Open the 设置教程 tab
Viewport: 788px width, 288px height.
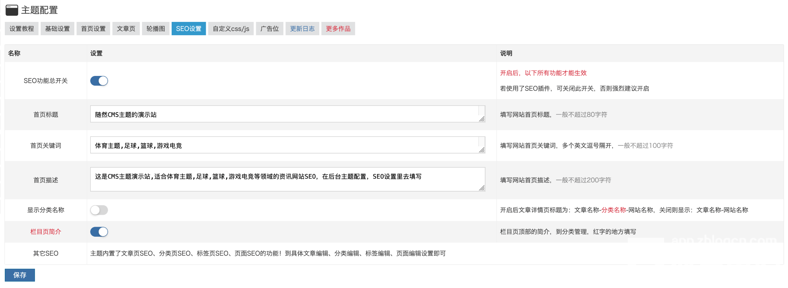tap(22, 29)
